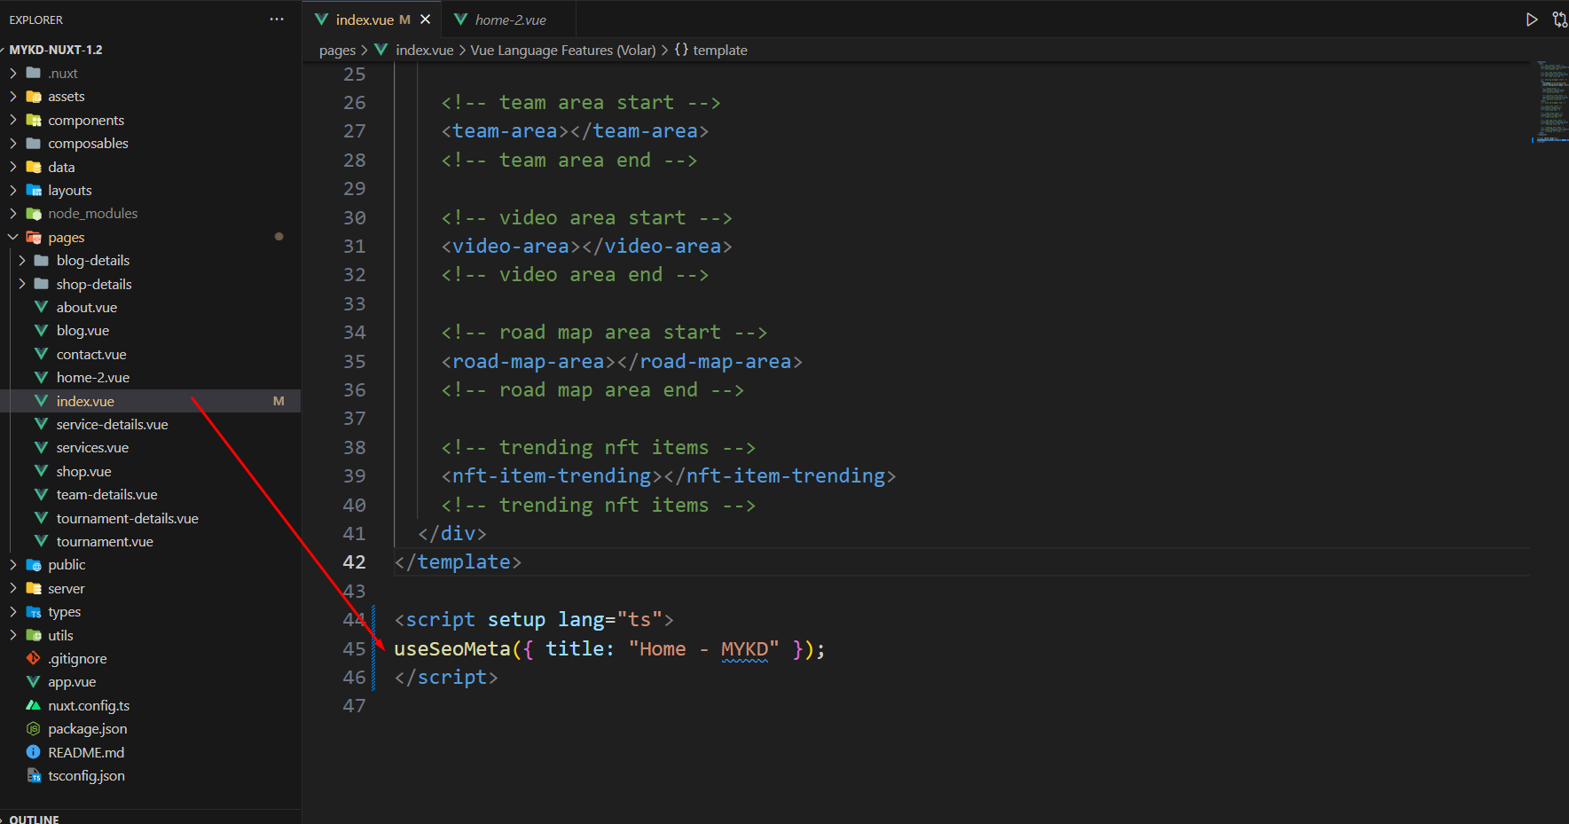The image size is (1569, 824).
Task: Switch to the home-2.vue tab
Action: [x=510, y=20]
